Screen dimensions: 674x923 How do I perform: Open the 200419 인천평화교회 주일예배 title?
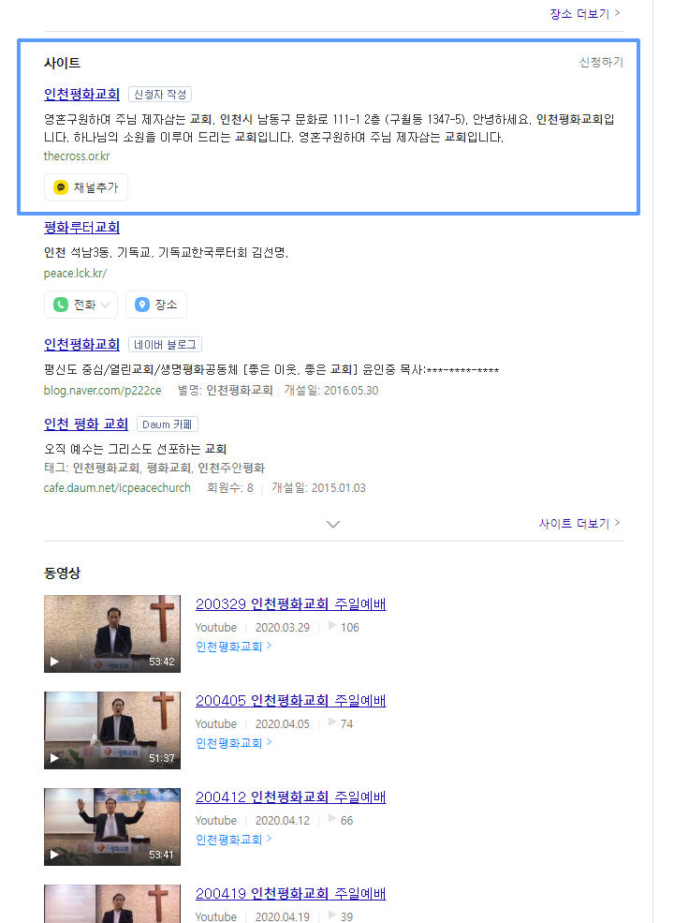pyautogui.click(x=290, y=894)
